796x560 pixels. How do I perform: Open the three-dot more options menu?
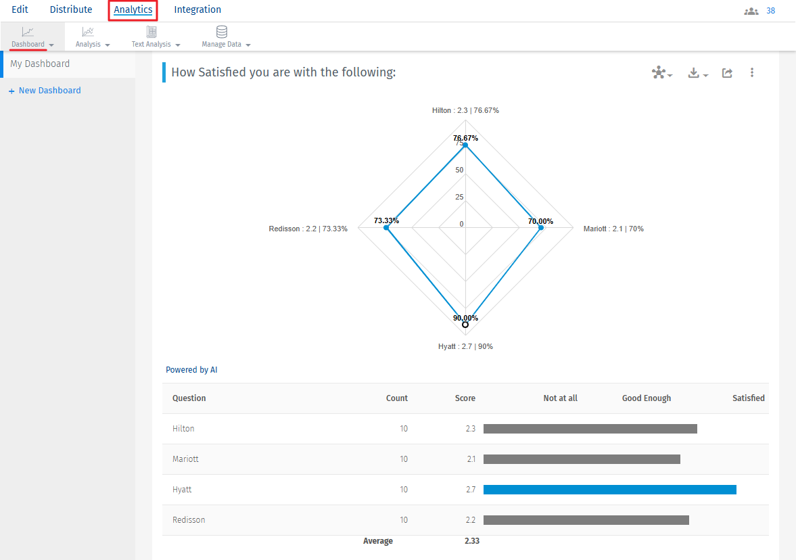[752, 73]
